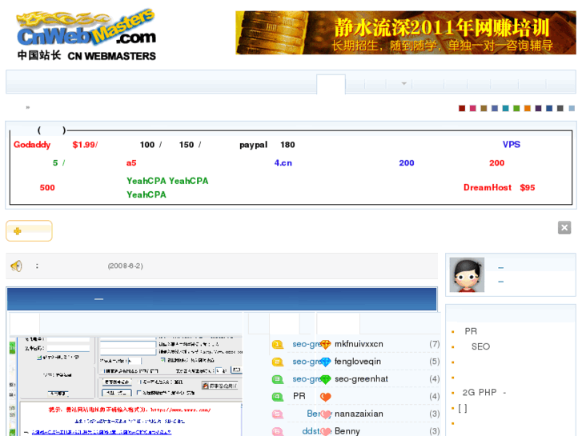Apply the dark gray theme swatch
This screenshot has height=436, width=582.
[x=560, y=108]
